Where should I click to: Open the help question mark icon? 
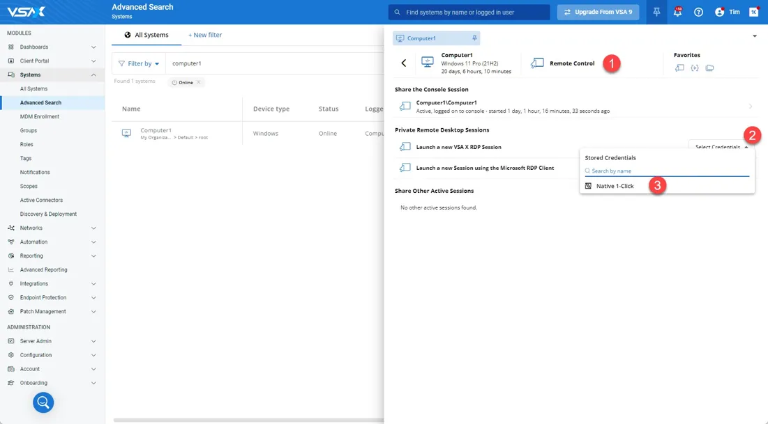tap(698, 12)
